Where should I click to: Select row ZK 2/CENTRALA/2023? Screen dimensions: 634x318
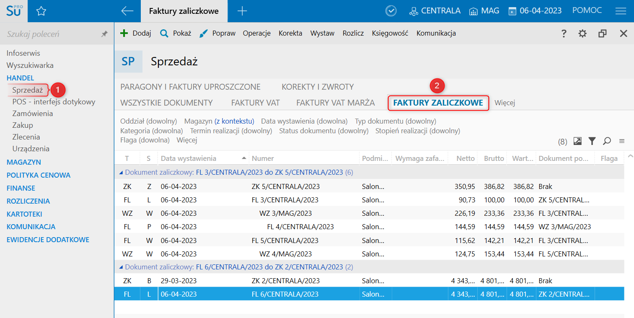pyautogui.click(x=369, y=281)
